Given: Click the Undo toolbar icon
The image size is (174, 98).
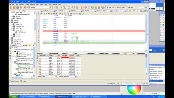Looking at the screenshot, I should tap(25, 7).
